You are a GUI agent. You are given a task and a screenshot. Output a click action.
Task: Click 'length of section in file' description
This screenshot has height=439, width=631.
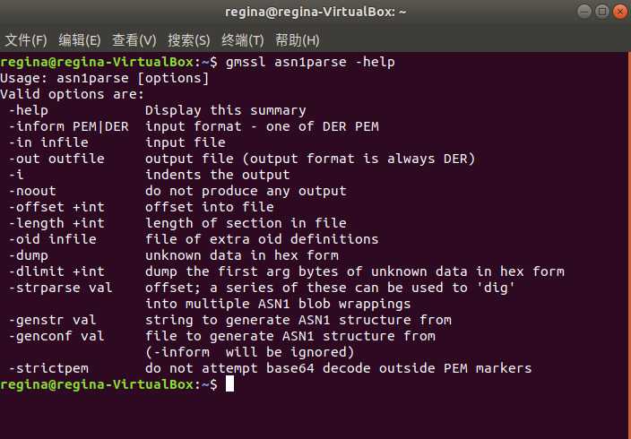tap(246, 223)
